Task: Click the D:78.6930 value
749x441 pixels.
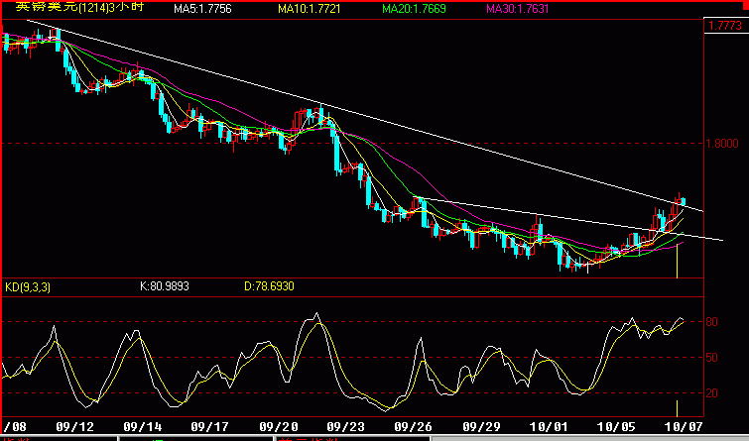Action: click(270, 286)
